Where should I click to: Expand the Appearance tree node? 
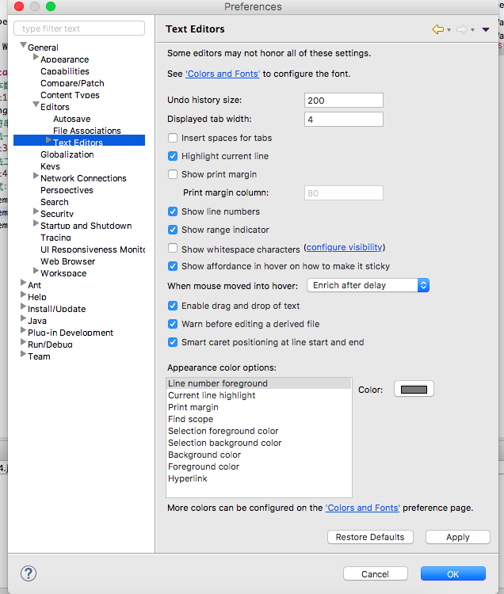[36, 57]
